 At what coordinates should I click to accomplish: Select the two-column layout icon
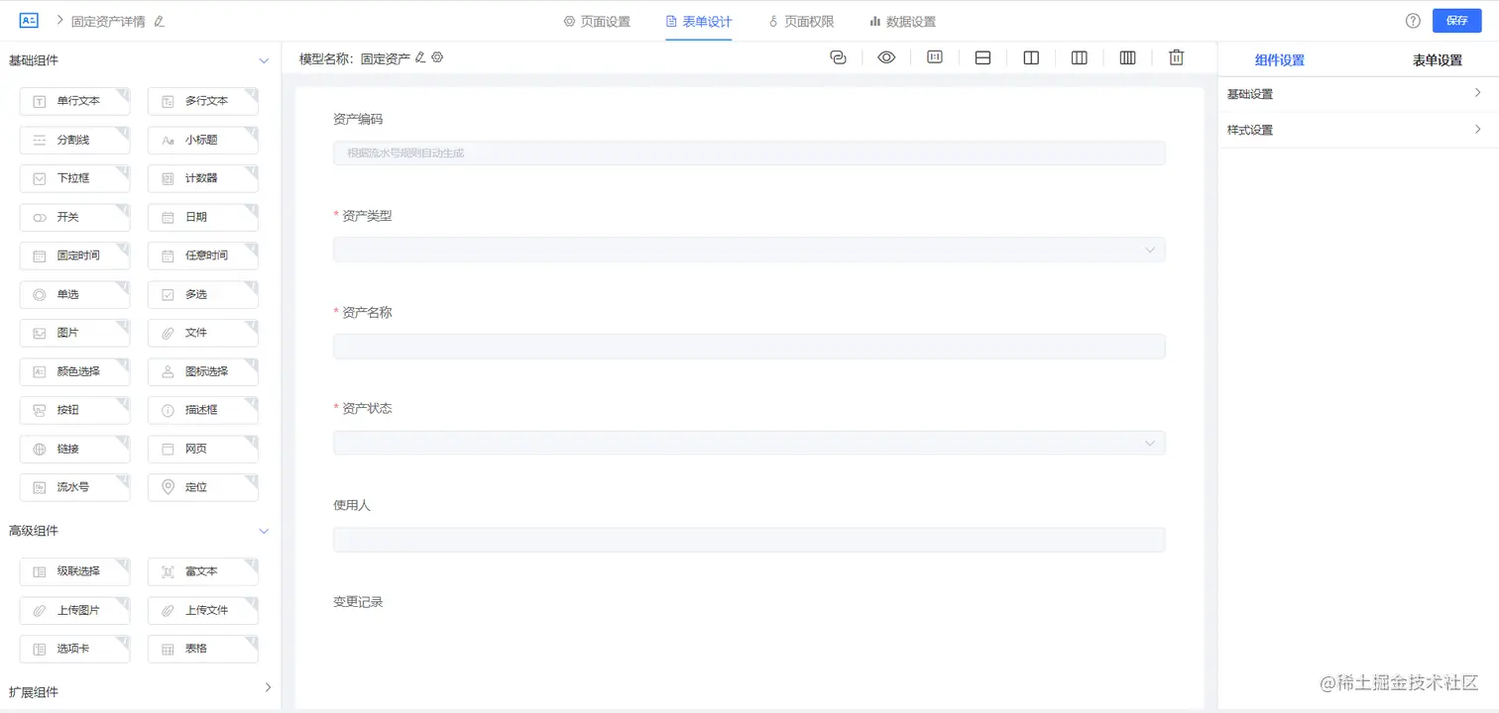coord(1031,57)
